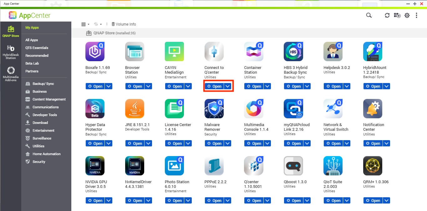The width and height of the screenshot is (427, 211).
Task: Expand dropdown arrow beside Malware Remover Open
Action: tap(228, 144)
